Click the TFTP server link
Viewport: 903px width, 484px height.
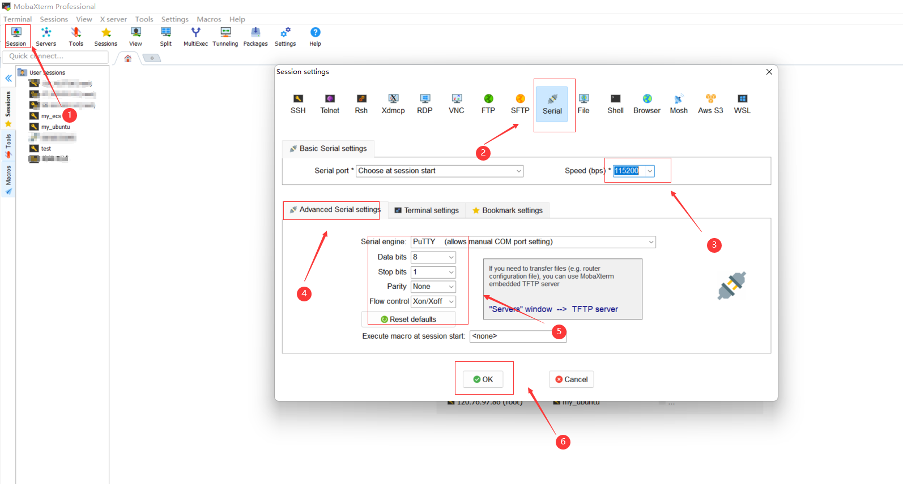595,309
